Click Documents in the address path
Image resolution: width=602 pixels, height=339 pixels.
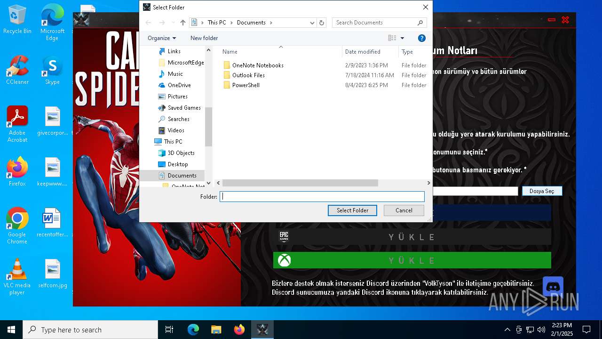click(x=251, y=23)
